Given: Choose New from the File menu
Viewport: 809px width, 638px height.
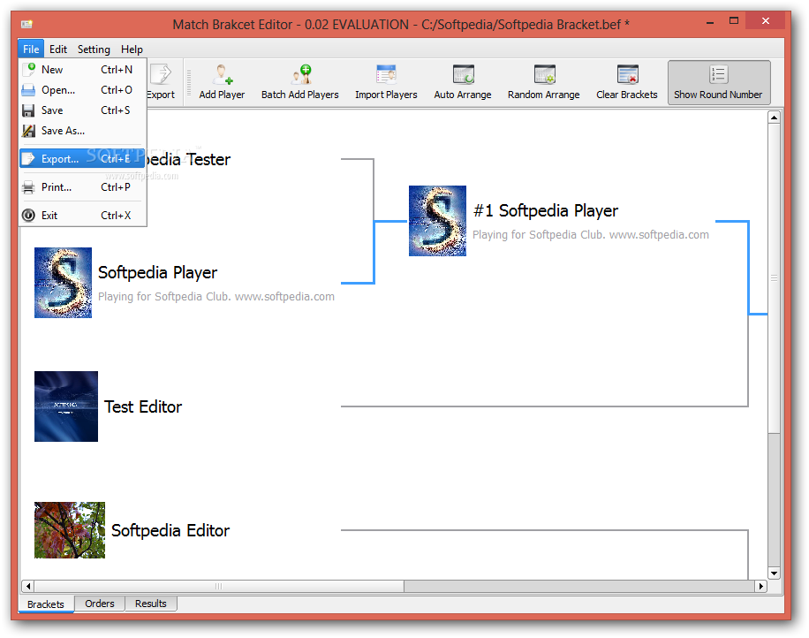Looking at the screenshot, I should click(82, 70).
